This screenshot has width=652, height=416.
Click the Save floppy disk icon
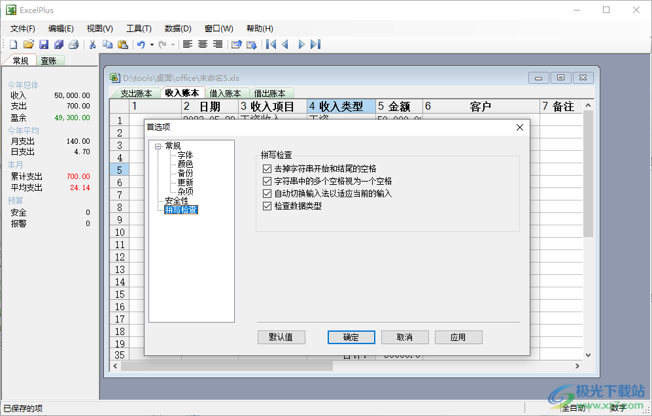click(x=44, y=44)
